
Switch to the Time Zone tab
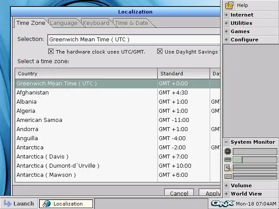tap(31, 23)
